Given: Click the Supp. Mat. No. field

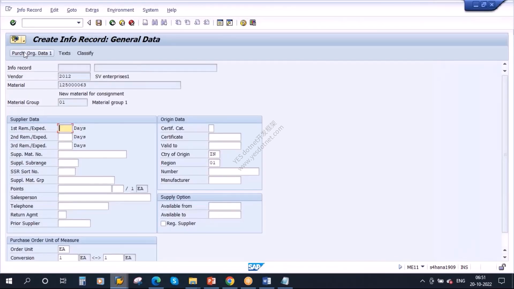Looking at the screenshot, I should pyautogui.click(x=92, y=154).
